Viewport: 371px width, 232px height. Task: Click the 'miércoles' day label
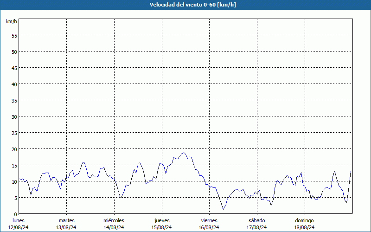[114, 220]
